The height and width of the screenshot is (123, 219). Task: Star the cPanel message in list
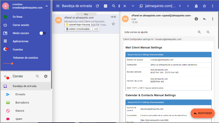click(113, 24)
